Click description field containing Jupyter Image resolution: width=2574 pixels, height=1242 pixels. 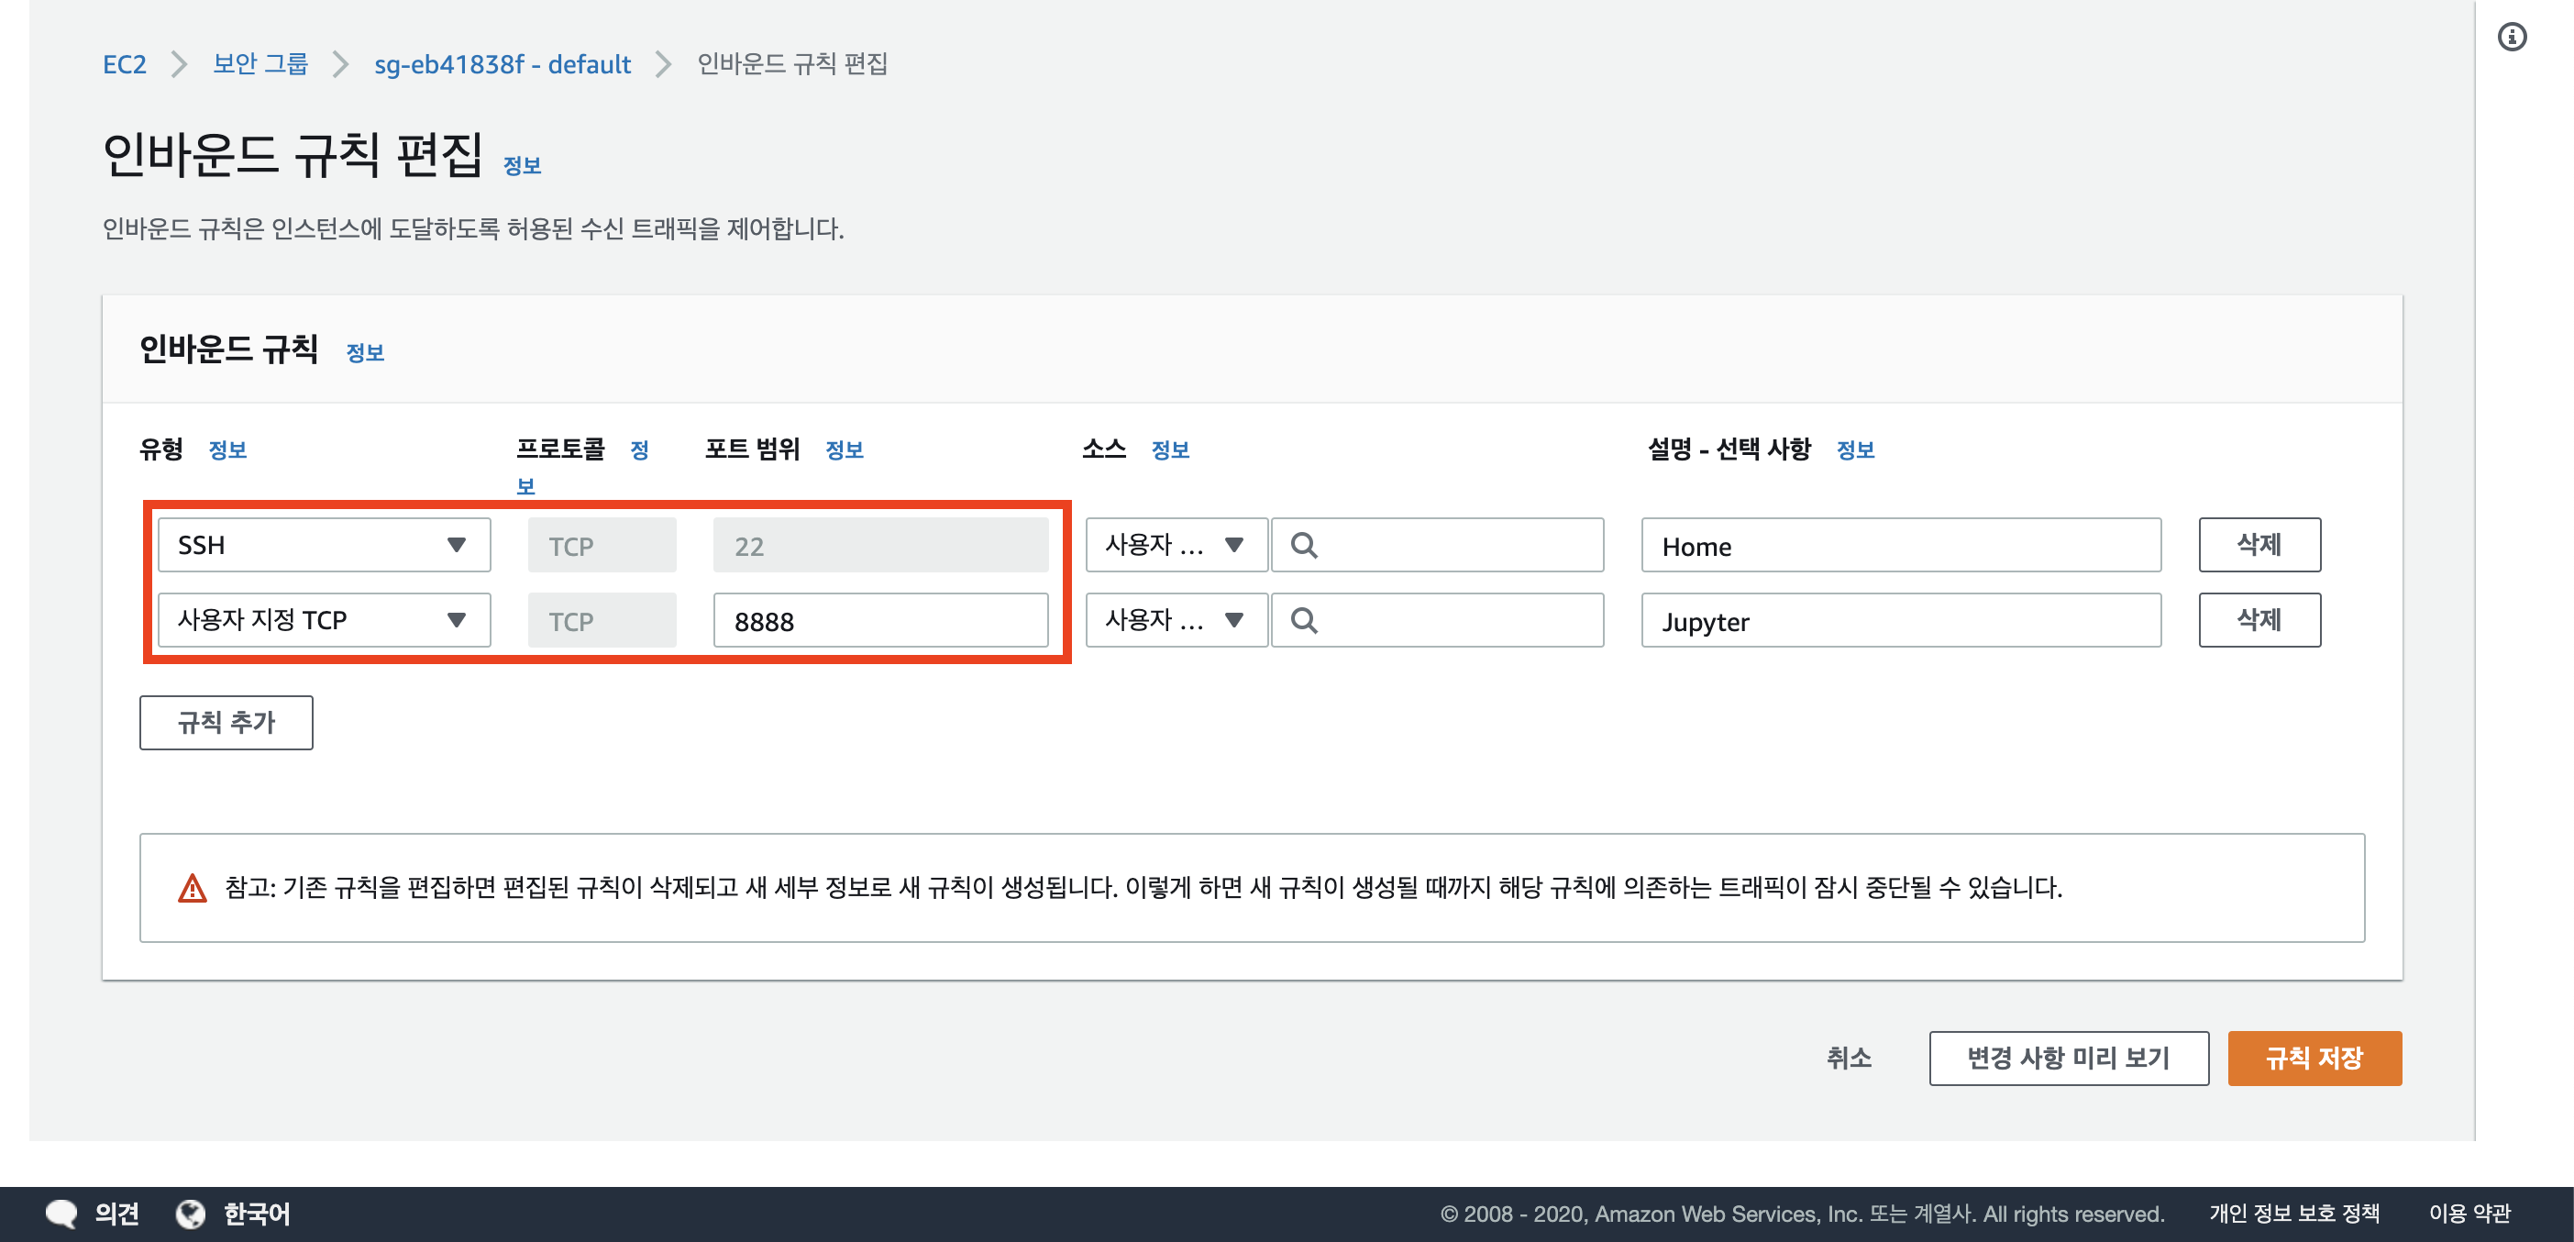(1899, 620)
